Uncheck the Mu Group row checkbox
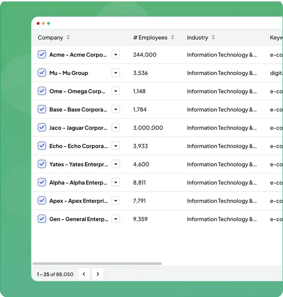The width and height of the screenshot is (283, 297). tap(42, 73)
